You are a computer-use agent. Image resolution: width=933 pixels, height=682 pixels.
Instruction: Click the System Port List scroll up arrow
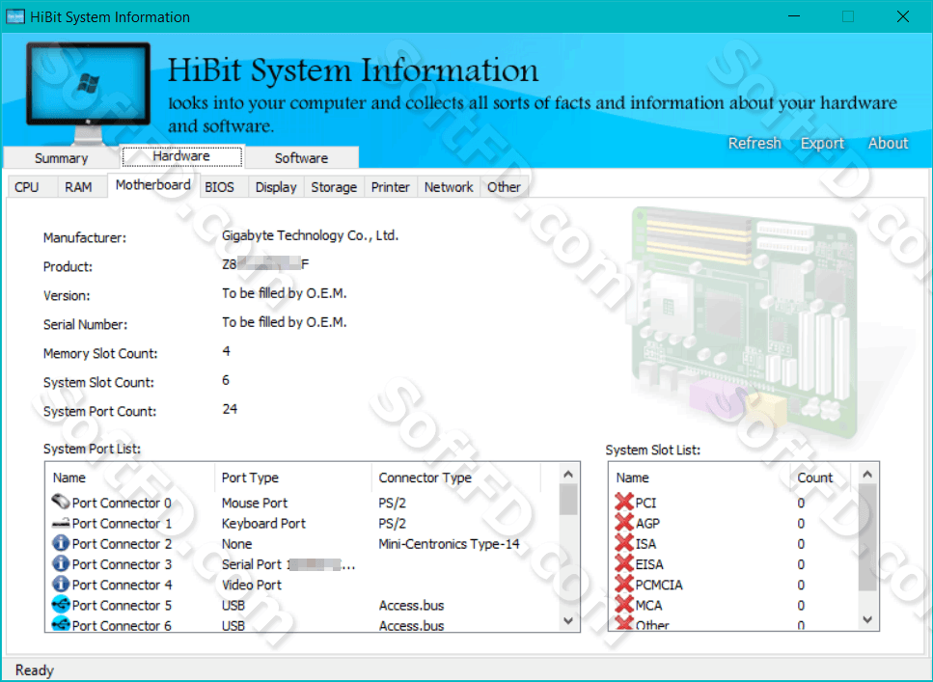pos(568,475)
